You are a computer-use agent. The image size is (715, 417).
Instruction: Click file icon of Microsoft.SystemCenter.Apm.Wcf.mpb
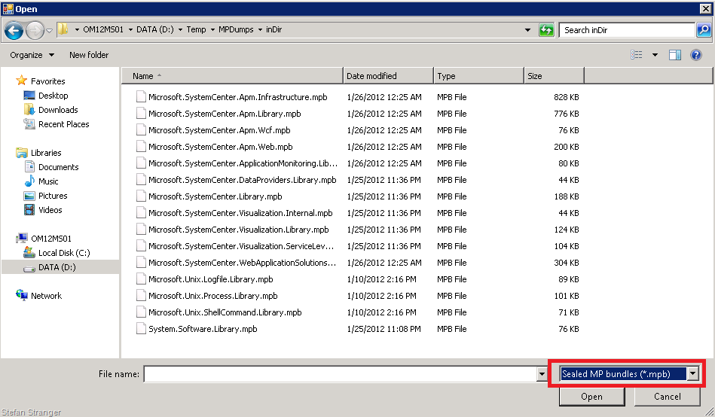pyautogui.click(x=141, y=130)
